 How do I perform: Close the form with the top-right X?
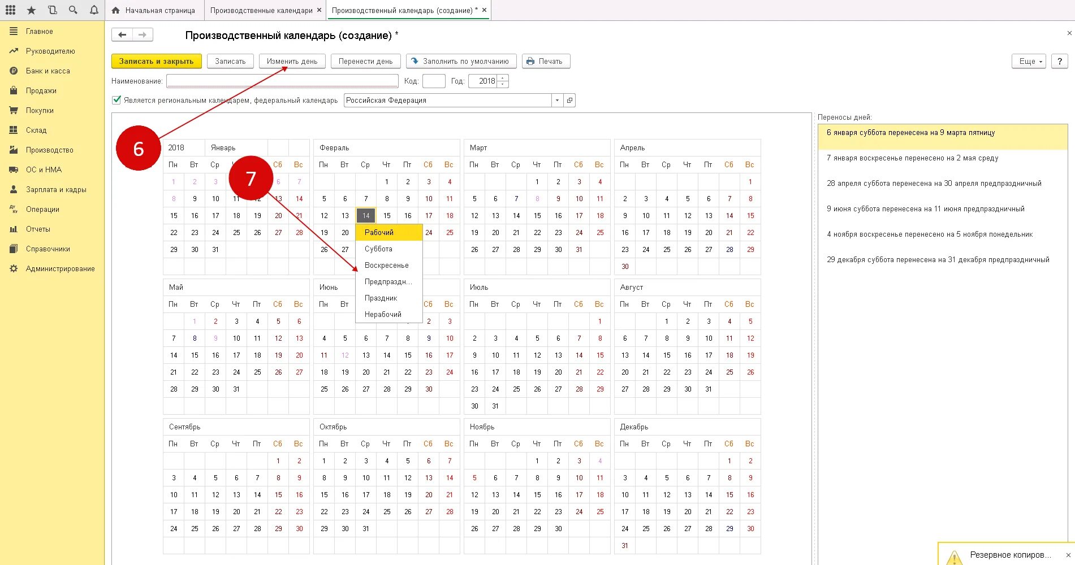click(1069, 33)
